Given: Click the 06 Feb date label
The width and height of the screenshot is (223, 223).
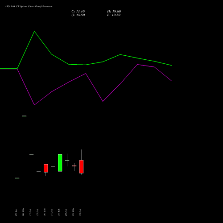Looking at the screenshot, I should pos(23,212).
